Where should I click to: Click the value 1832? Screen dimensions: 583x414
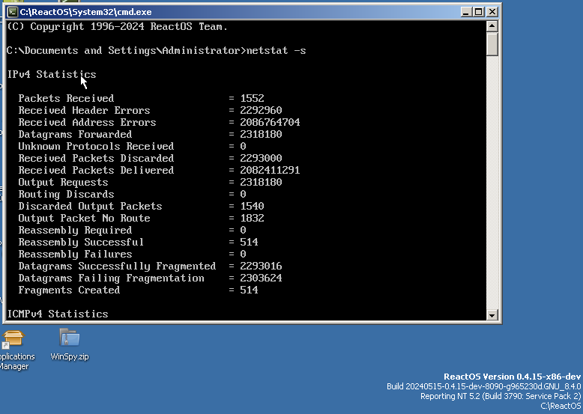pos(252,218)
